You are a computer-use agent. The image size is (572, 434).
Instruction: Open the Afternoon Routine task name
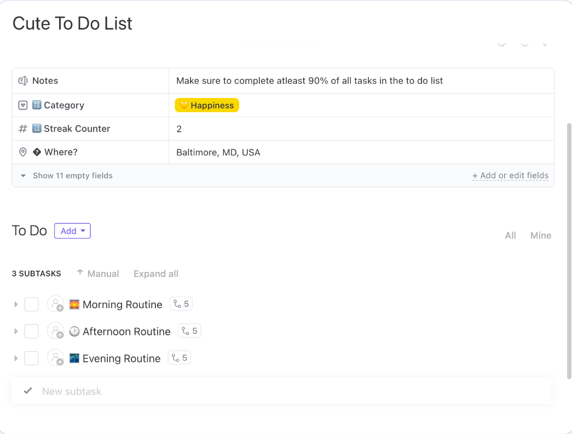tap(126, 332)
